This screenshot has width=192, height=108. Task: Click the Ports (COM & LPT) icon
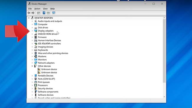click(x=36, y=79)
